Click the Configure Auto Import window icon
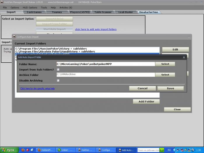 pos(14,37)
